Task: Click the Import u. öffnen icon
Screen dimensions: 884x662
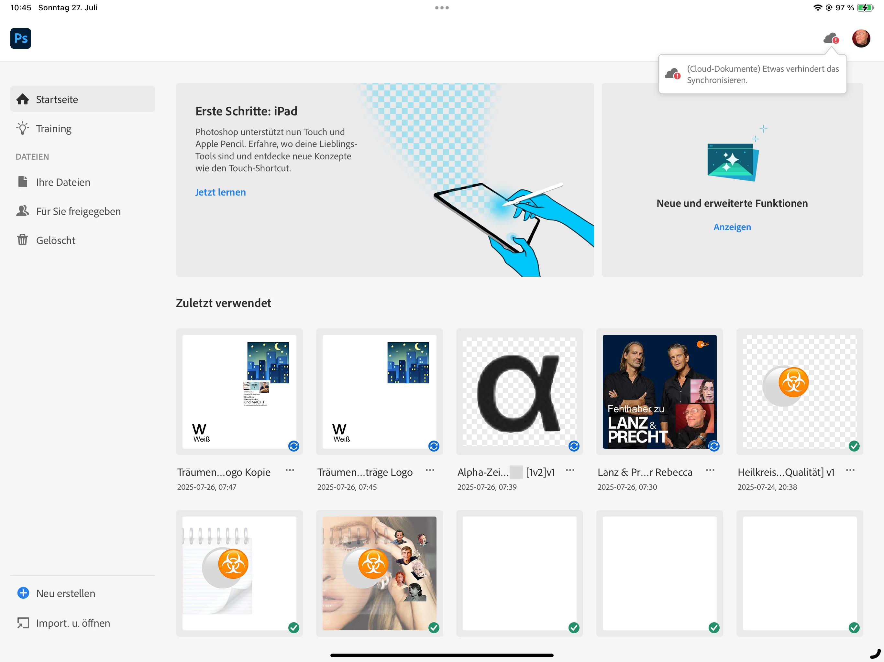Action: click(23, 623)
